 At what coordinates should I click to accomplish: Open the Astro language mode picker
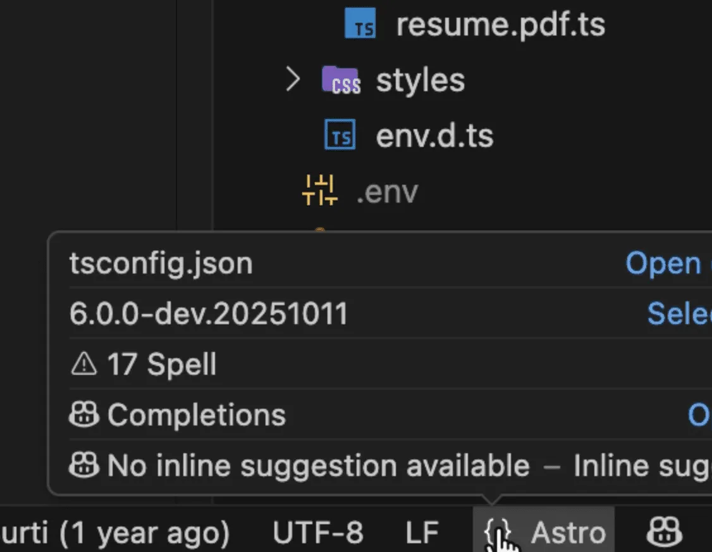point(568,534)
